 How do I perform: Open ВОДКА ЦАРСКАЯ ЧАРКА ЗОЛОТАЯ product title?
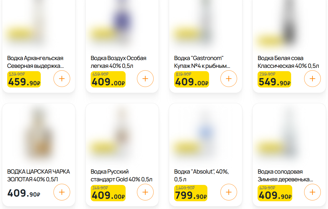click(39, 176)
